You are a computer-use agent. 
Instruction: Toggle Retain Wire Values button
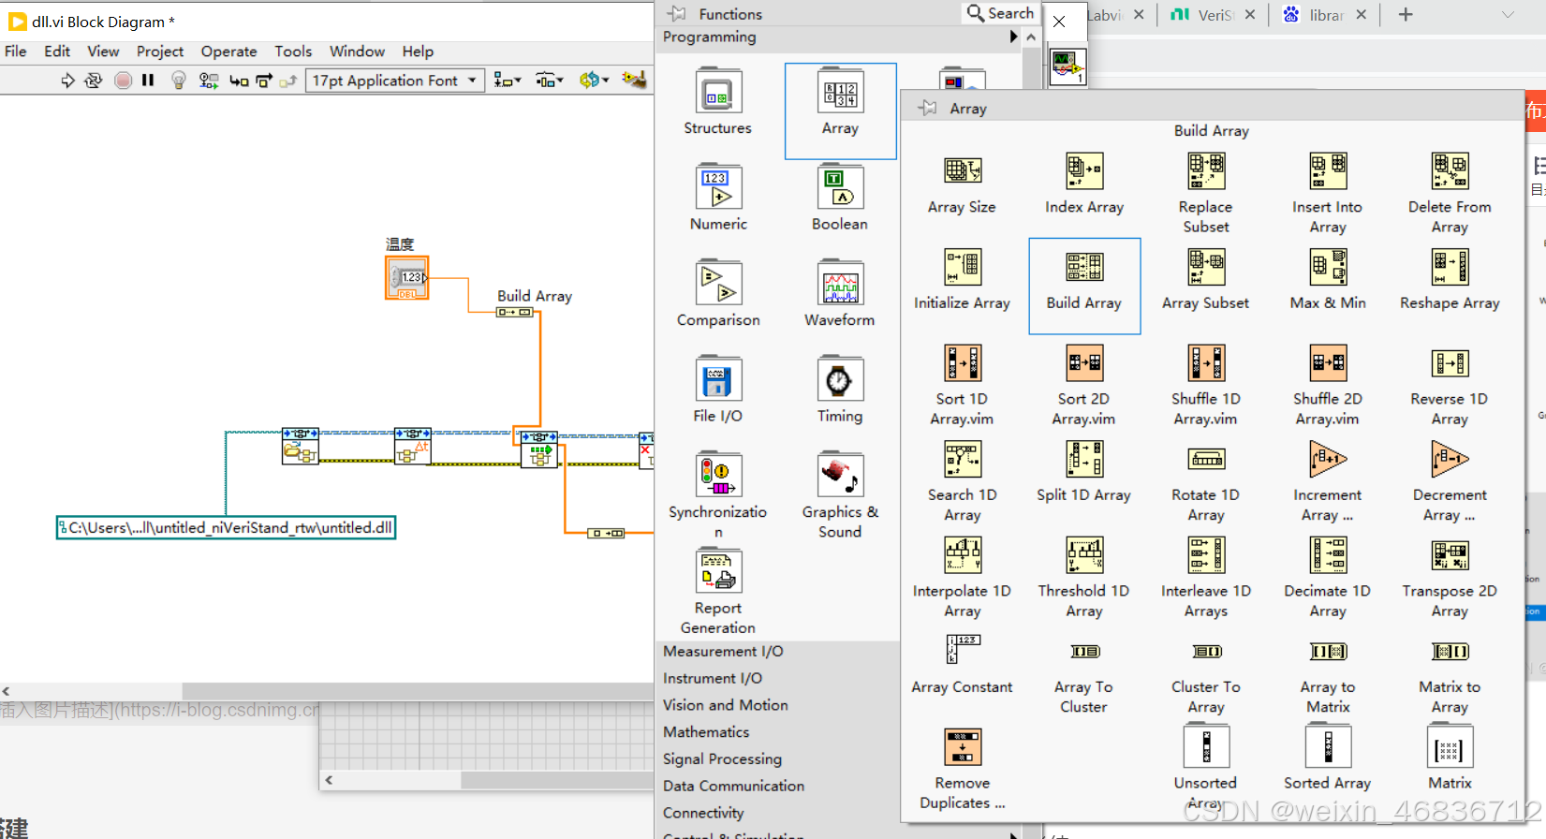point(209,81)
